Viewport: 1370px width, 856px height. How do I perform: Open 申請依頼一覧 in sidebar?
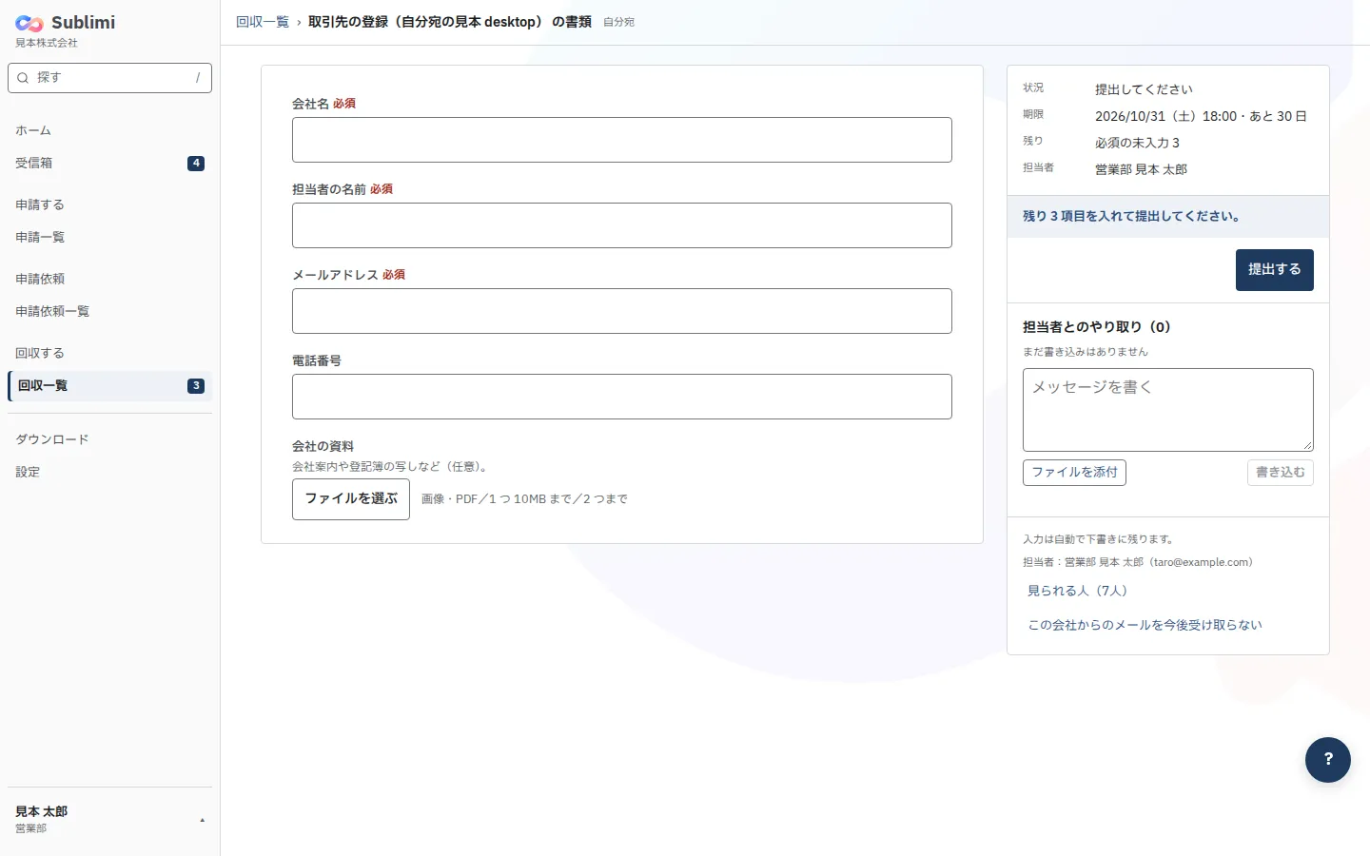(x=109, y=311)
